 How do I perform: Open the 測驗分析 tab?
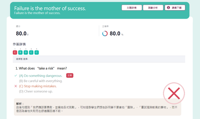click(x=153, y=8)
